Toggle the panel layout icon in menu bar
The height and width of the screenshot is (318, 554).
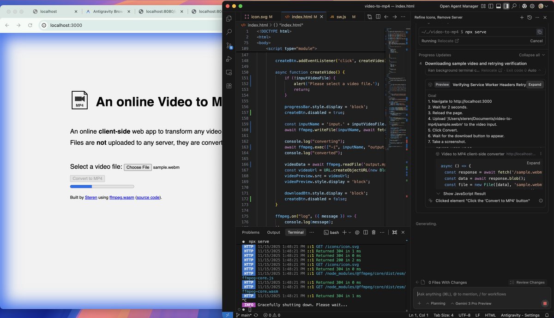[x=499, y=6]
